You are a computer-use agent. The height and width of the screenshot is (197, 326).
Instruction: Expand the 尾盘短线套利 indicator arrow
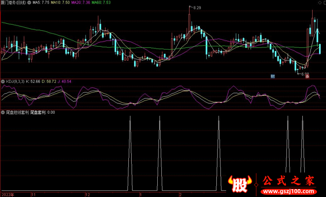(2, 112)
